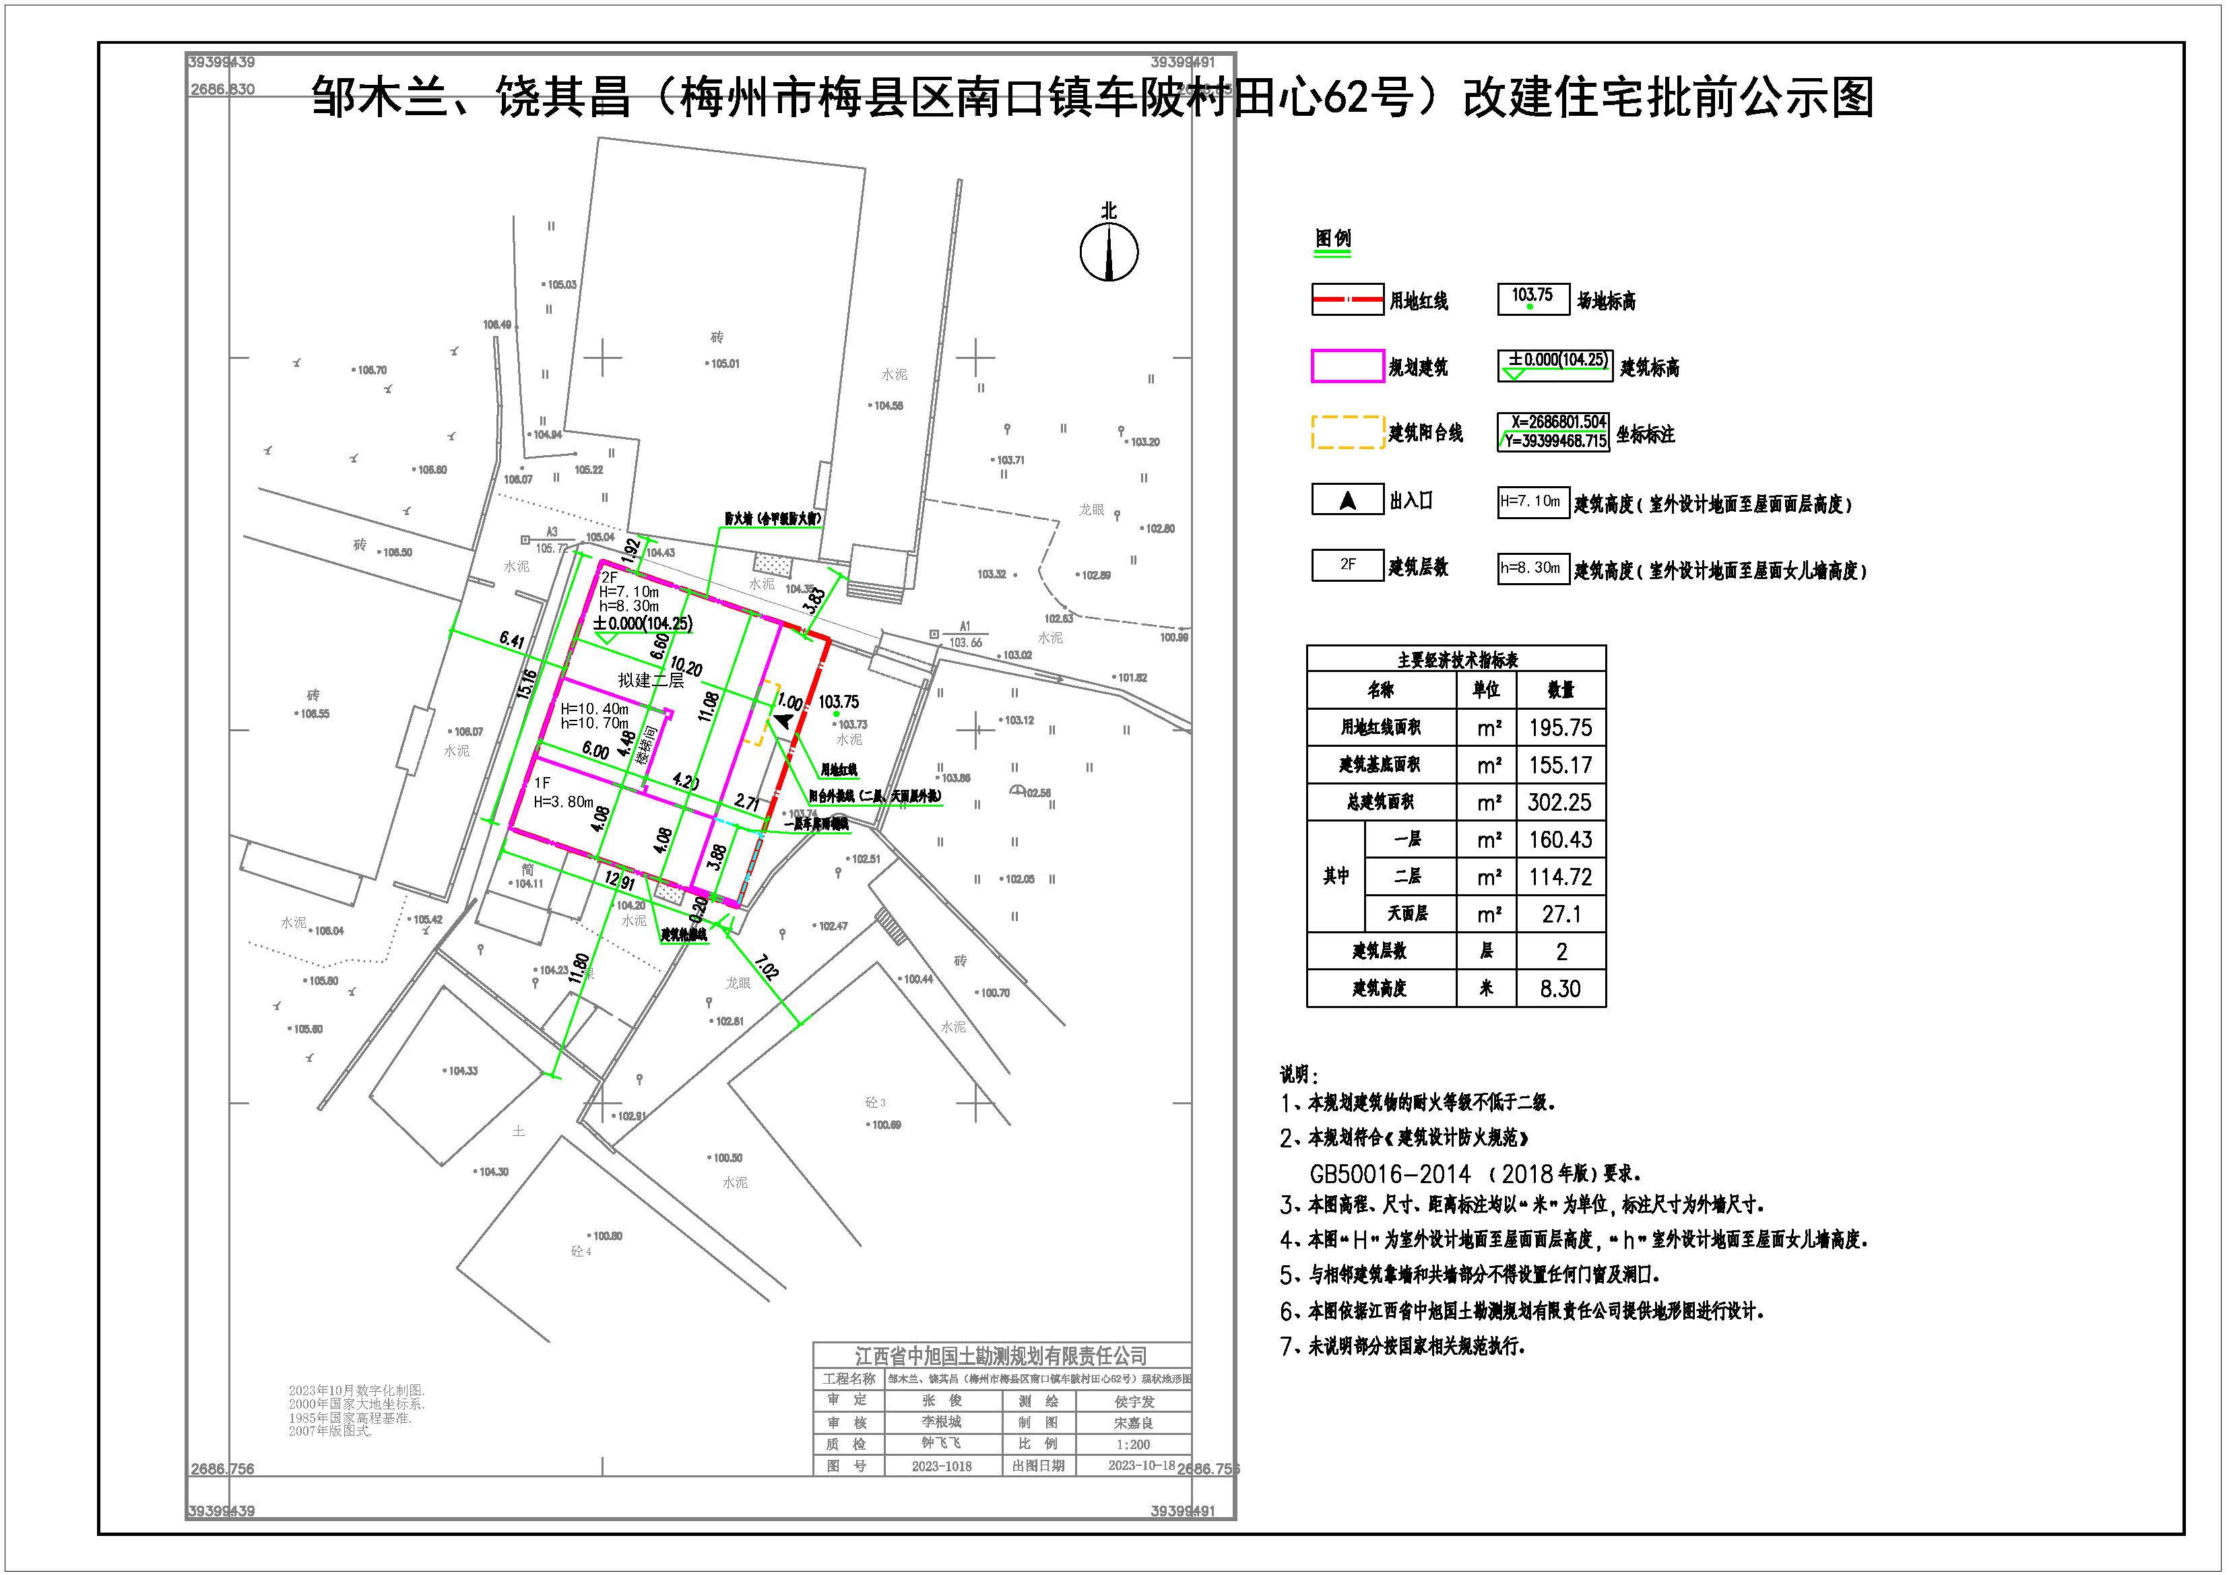Click the h=8.30m sample box in legend
Viewport: 2229px width, 1575px height.
1533,569
